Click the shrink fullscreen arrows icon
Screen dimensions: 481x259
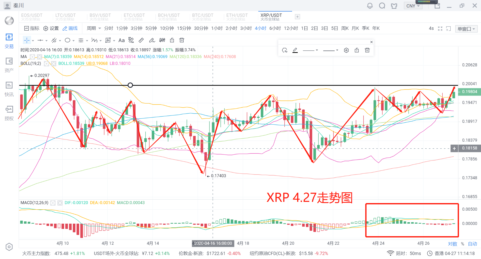[440, 29]
